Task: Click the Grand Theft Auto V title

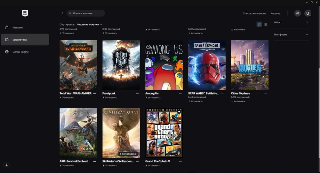Action: pyautogui.click(x=157, y=161)
